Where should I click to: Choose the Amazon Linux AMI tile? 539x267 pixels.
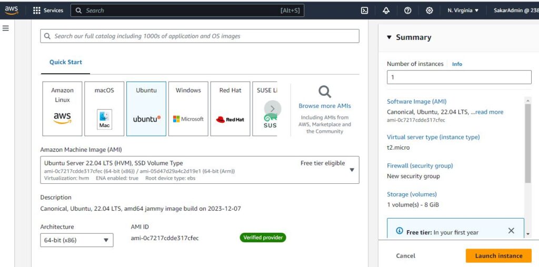pyautogui.click(x=62, y=108)
